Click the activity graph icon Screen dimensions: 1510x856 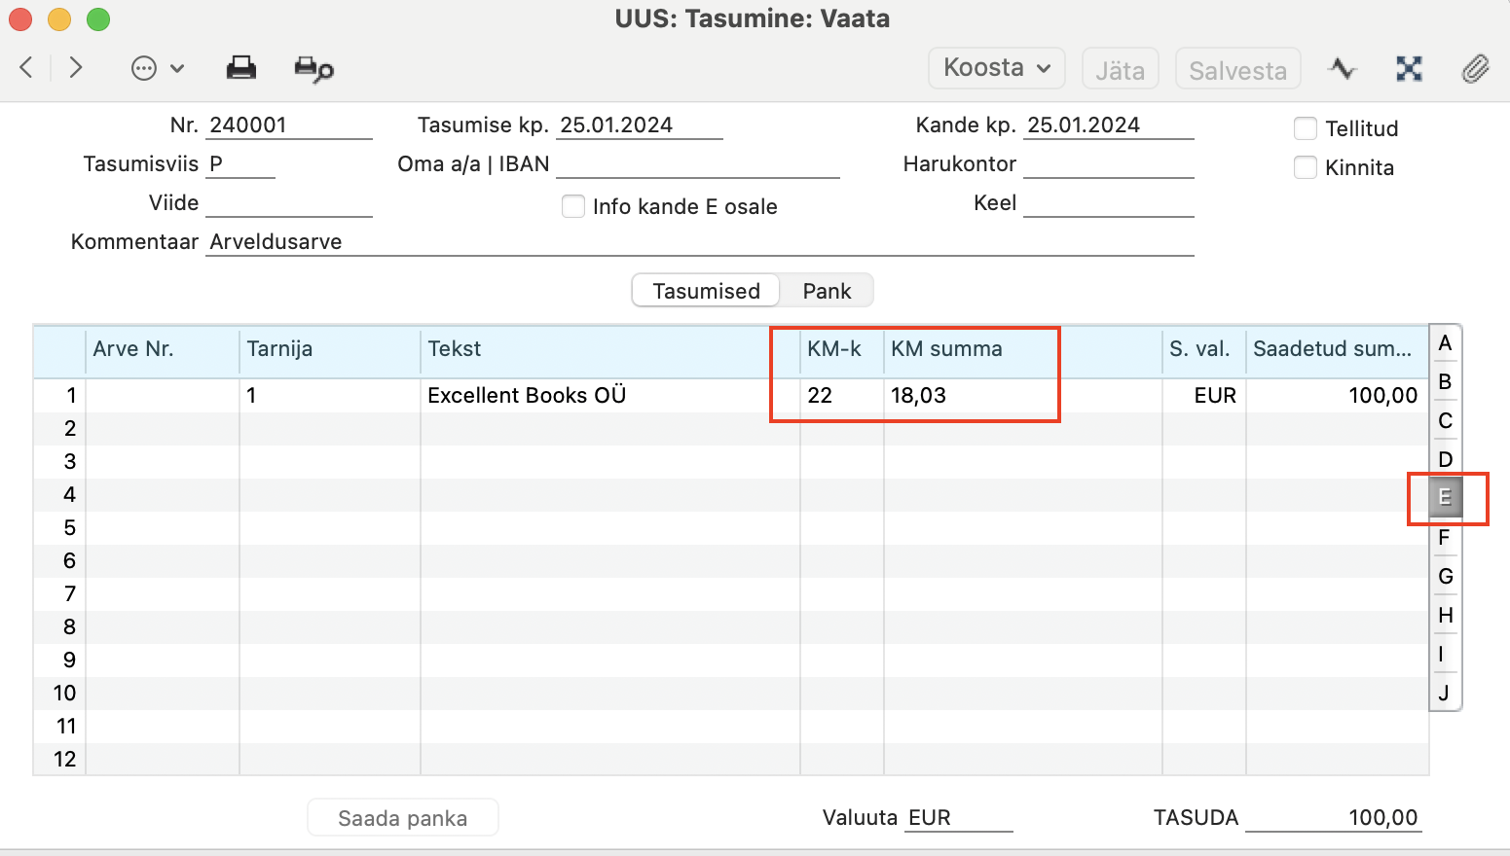[x=1343, y=68]
